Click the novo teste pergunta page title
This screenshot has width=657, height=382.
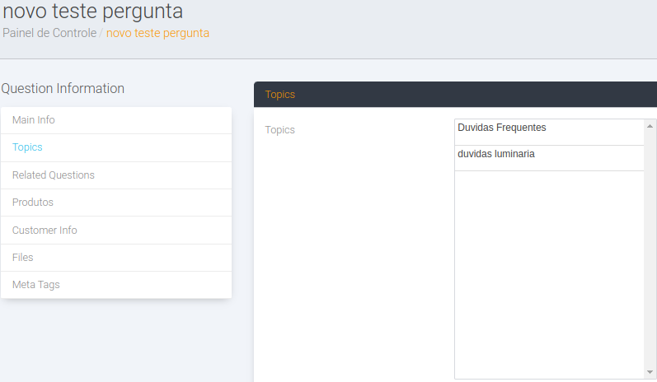click(x=92, y=12)
